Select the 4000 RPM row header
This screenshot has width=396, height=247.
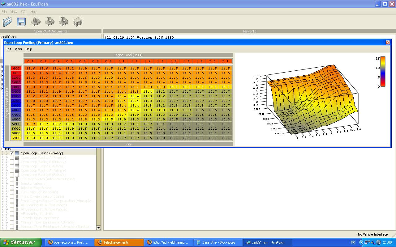click(16, 110)
